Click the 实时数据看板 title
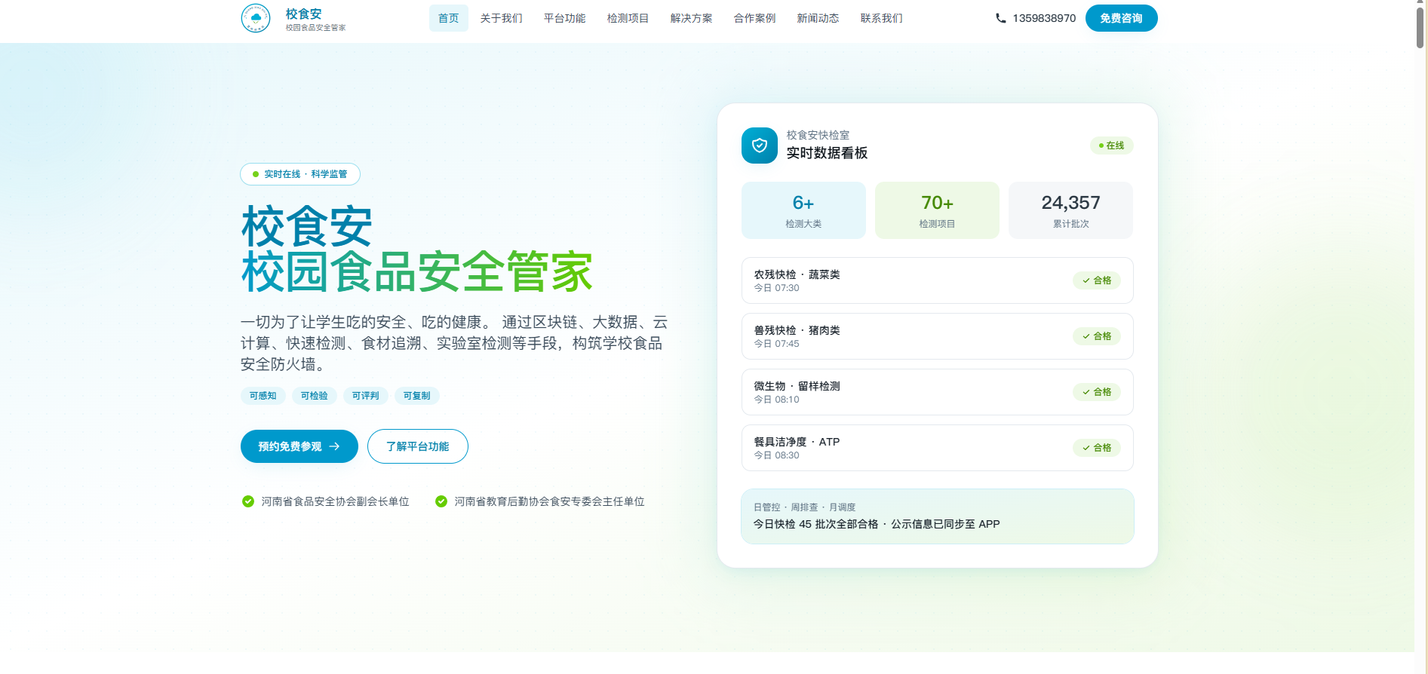This screenshot has width=1428, height=674. (x=827, y=153)
